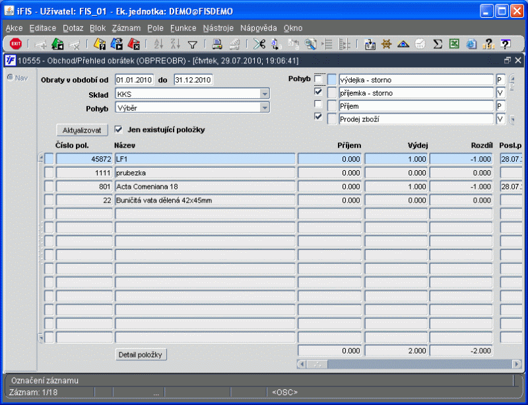Click the red EXIT toolbar icon
Screen dimensions: 528x405
click(15, 44)
